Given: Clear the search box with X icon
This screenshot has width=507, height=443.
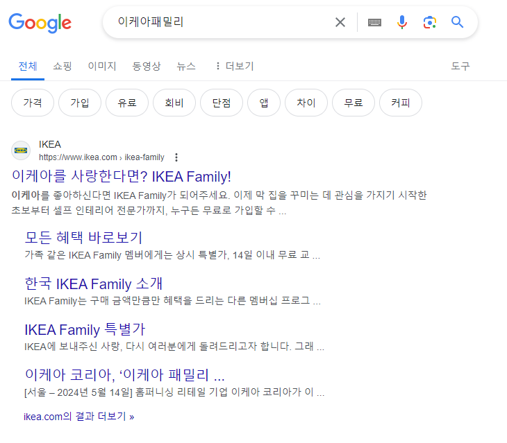Looking at the screenshot, I should pyautogui.click(x=340, y=22).
